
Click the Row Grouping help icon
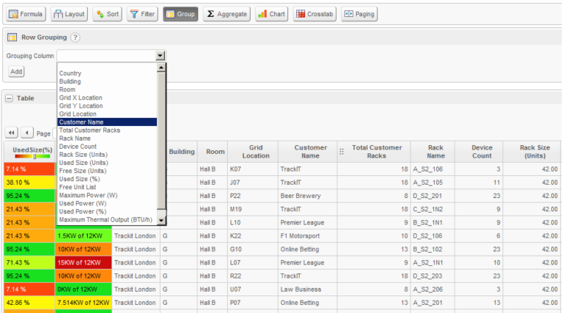click(x=76, y=37)
